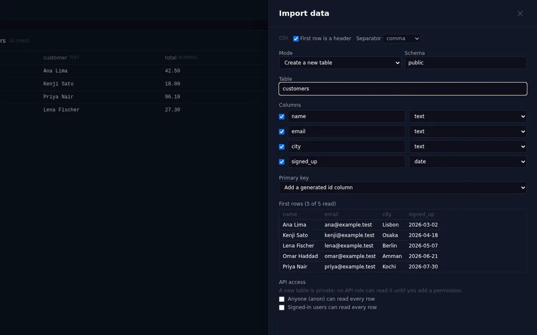Screen dimensions: 537x335
Task: Click the preview 'signed_up' column header
Action: [x=421, y=214]
